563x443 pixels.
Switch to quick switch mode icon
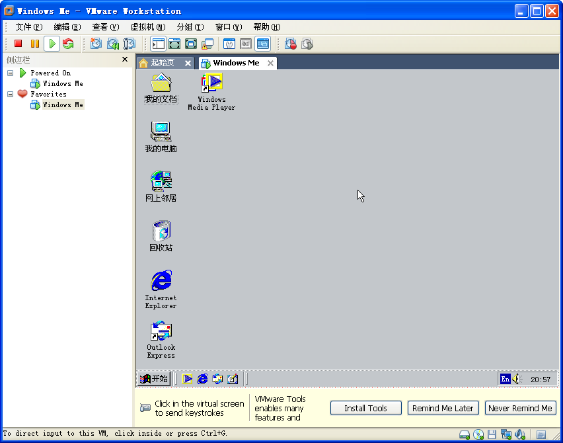[x=174, y=44]
